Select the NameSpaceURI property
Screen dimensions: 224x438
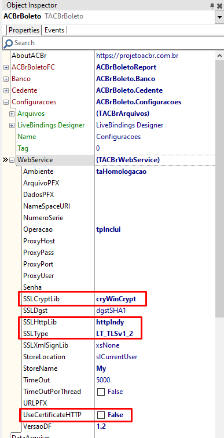(x=46, y=206)
